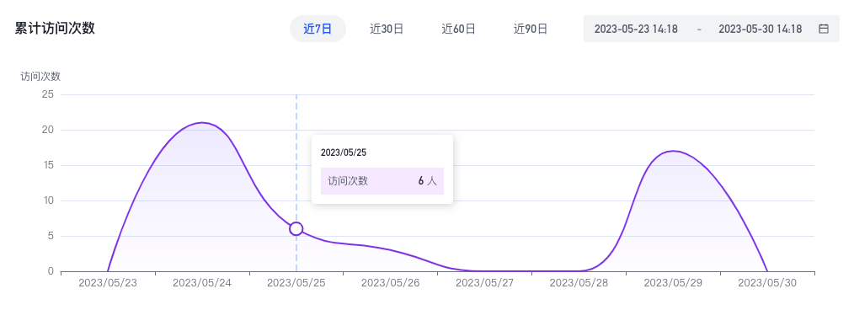
Task: Select the 2023/05/23 x-axis label
Action: pos(108,283)
